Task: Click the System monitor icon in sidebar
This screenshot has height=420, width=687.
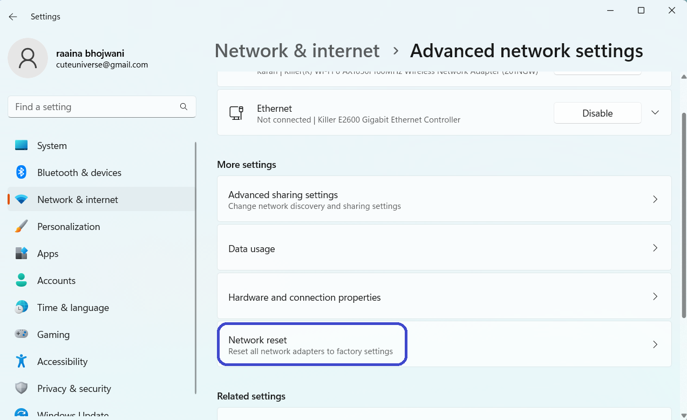Action: pyautogui.click(x=22, y=145)
